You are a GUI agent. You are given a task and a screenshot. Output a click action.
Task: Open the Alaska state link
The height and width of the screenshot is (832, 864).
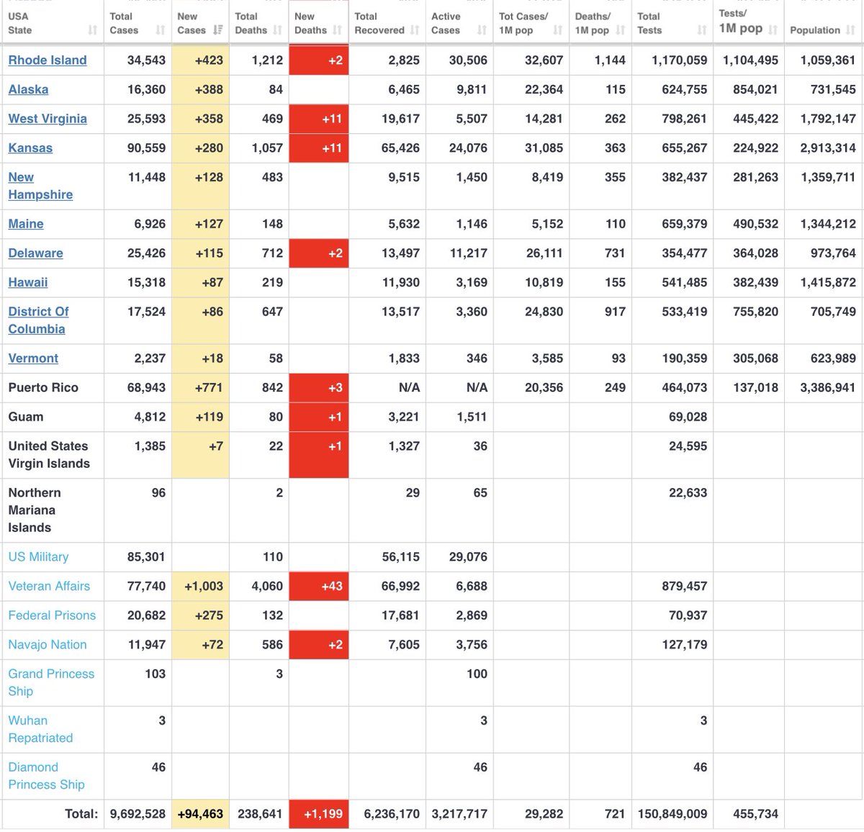(29, 89)
